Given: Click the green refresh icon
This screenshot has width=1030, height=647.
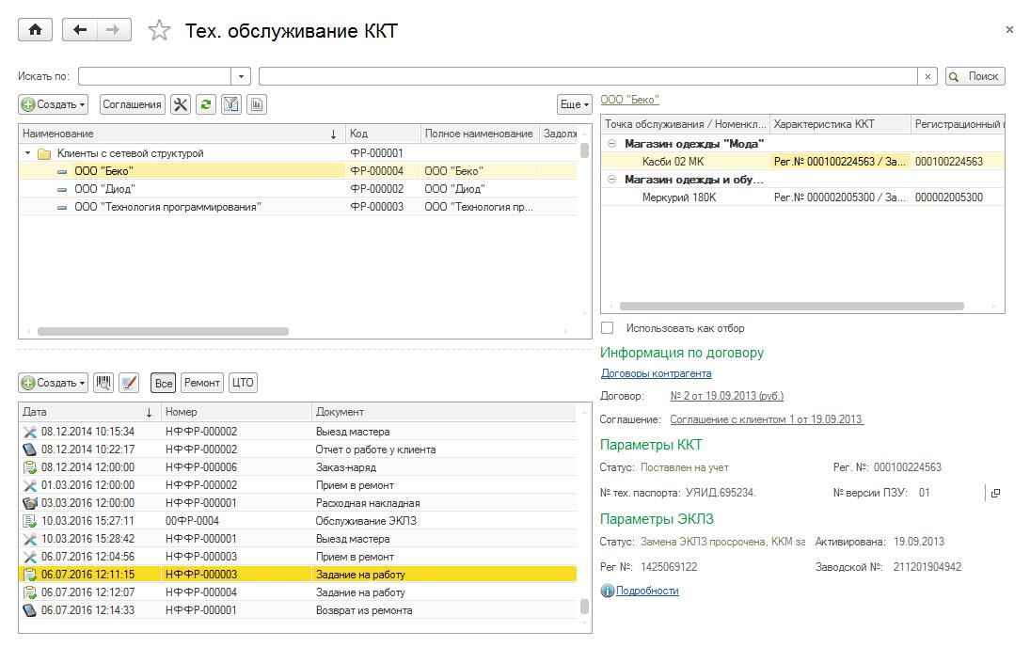Looking at the screenshot, I should [205, 104].
